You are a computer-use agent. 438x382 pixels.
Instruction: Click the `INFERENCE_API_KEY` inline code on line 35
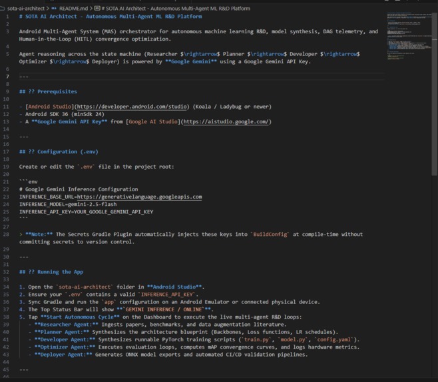pyautogui.click(x=167, y=295)
